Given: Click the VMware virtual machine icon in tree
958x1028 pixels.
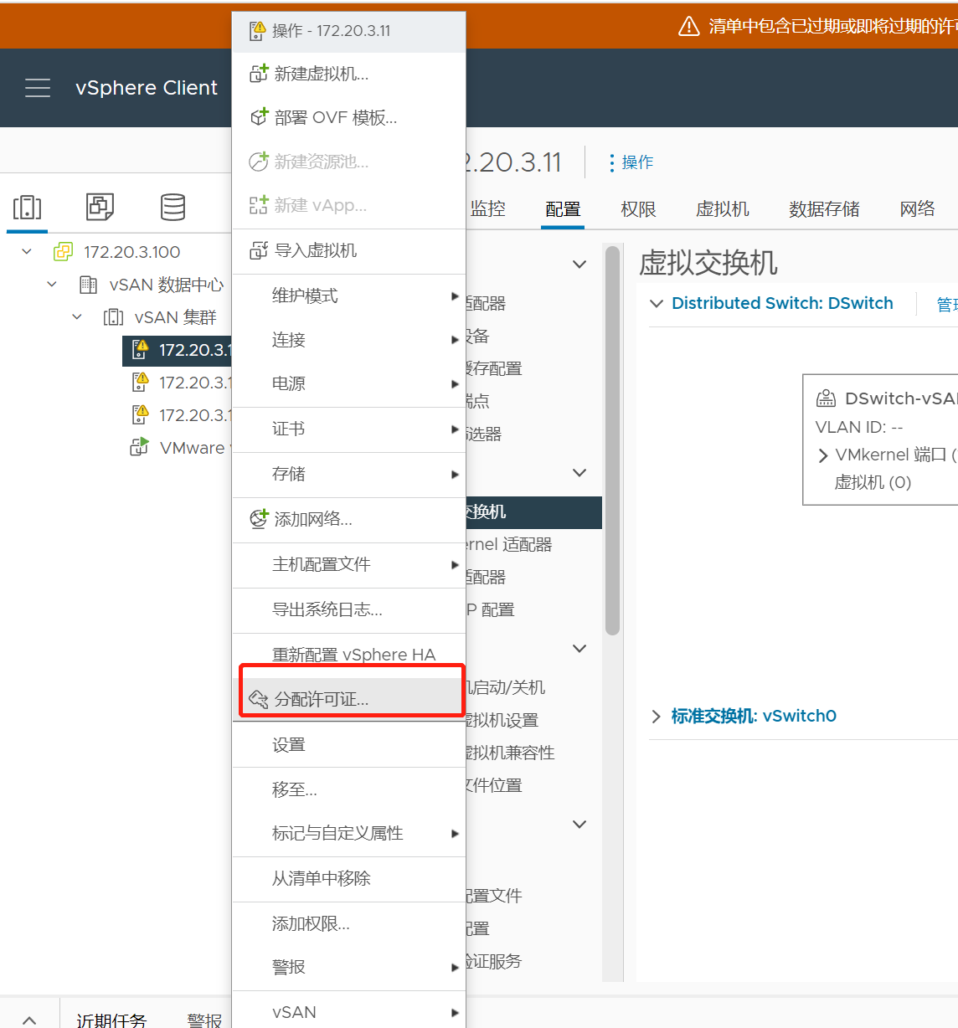Looking at the screenshot, I should tap(139, 447).
